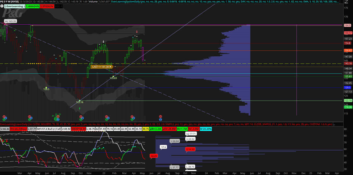Dismiss the LAST <= 141.38 alert via its X

point(110,67)
